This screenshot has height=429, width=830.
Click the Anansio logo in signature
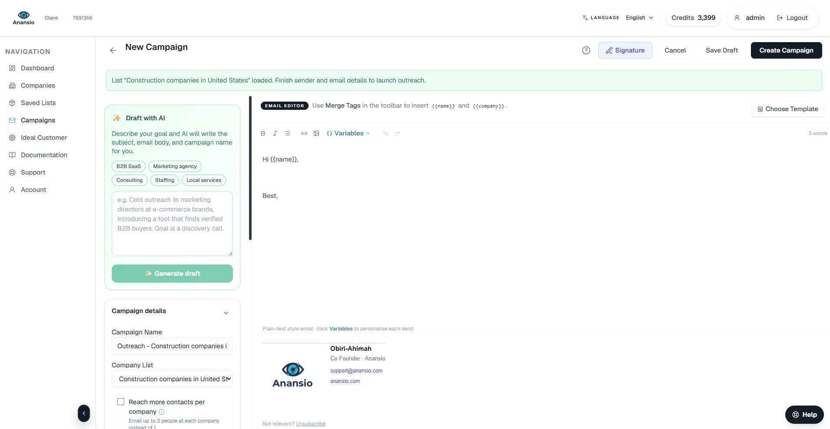[x=292, y=375]
